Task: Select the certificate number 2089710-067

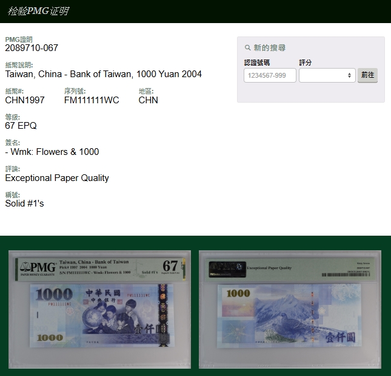Action: pos(32,48)
